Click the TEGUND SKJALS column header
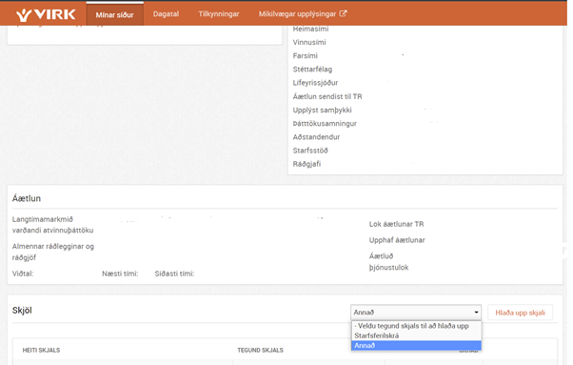This screenshot has height=365, width=573. 260,351
